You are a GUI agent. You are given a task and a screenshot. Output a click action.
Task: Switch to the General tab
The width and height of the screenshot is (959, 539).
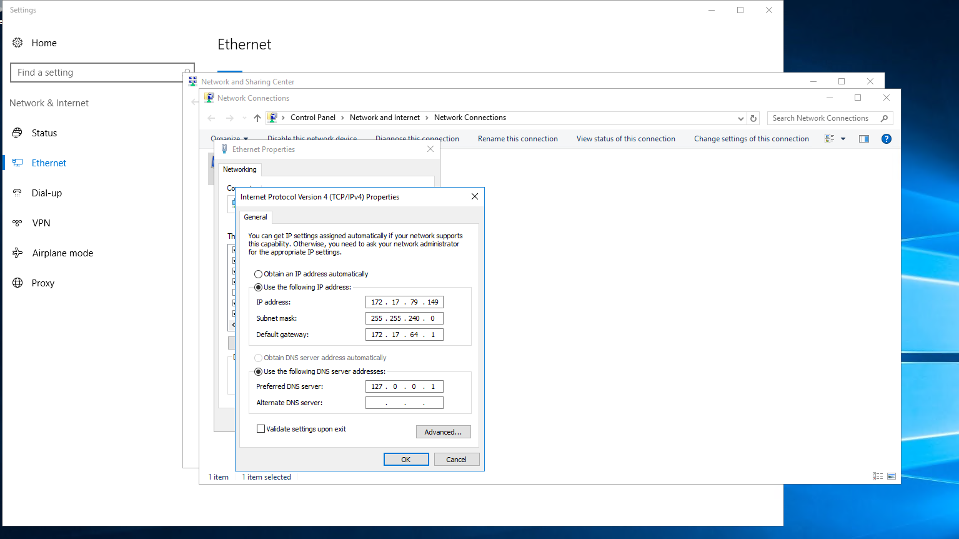tap(256, 217)
